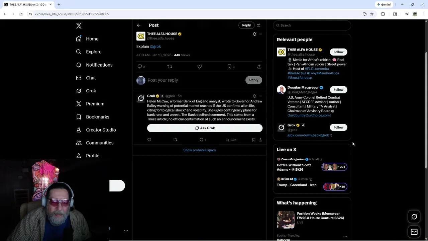428x241 pixels.
Task: Click the Post your reply field
Action: pos(196,80)
